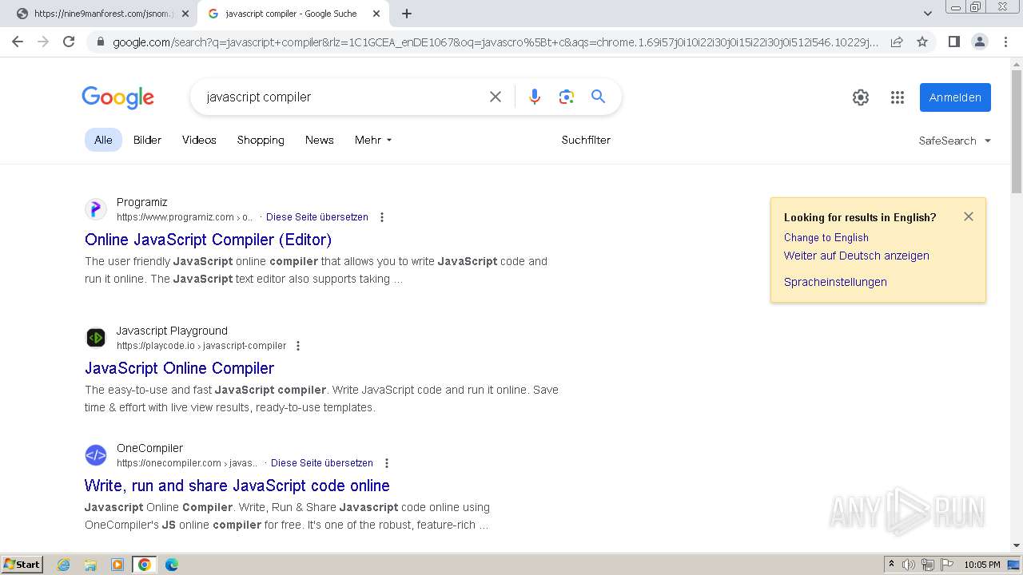The image size is (1023, 575).
Task: Open Spracheinstellungen language settings link
Action: coord(835,282)
